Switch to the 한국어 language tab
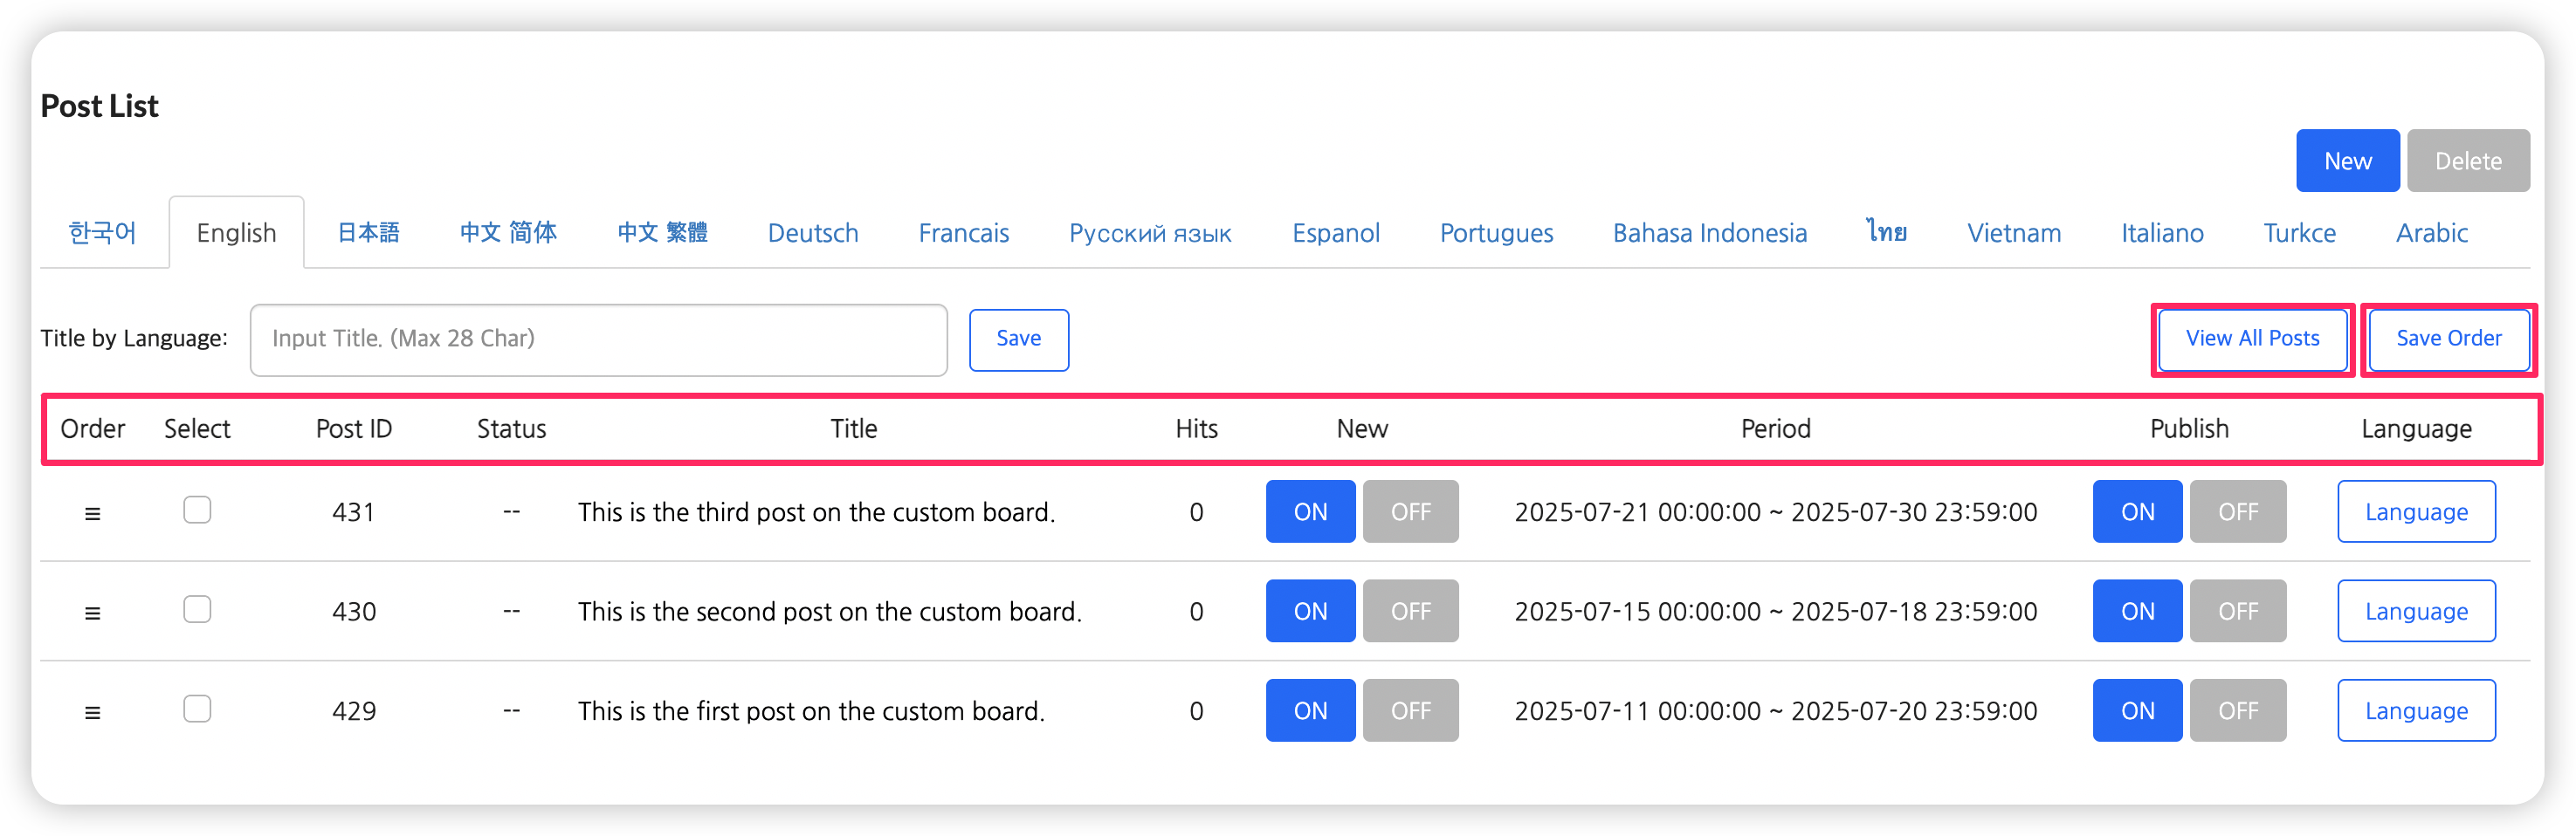2576x836 pixels. tap(102, 233)
